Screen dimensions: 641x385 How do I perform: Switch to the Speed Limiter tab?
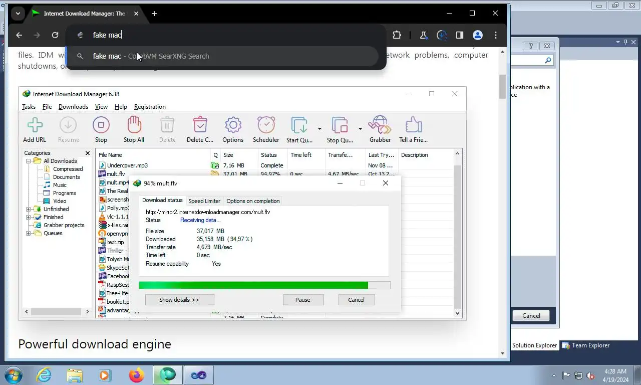pos(204,201)
